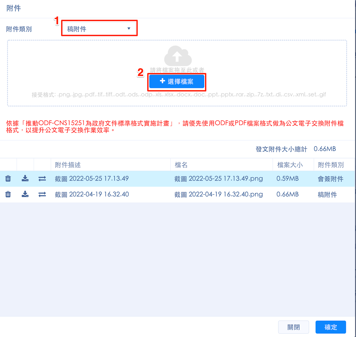Click swap arrows icon for 17.13.49 row

click(42, 179)
